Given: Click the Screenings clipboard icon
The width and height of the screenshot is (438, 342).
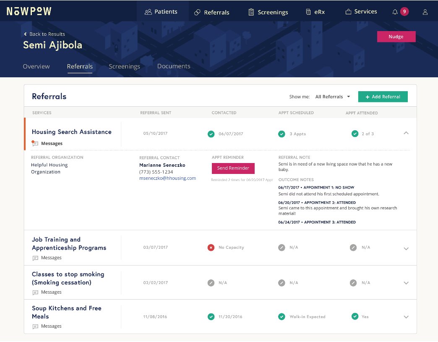Looking at the screenshot, I should tap(251, 12).
